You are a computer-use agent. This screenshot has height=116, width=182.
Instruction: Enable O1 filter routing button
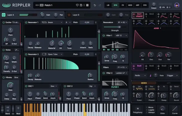(x=113, y=50)
